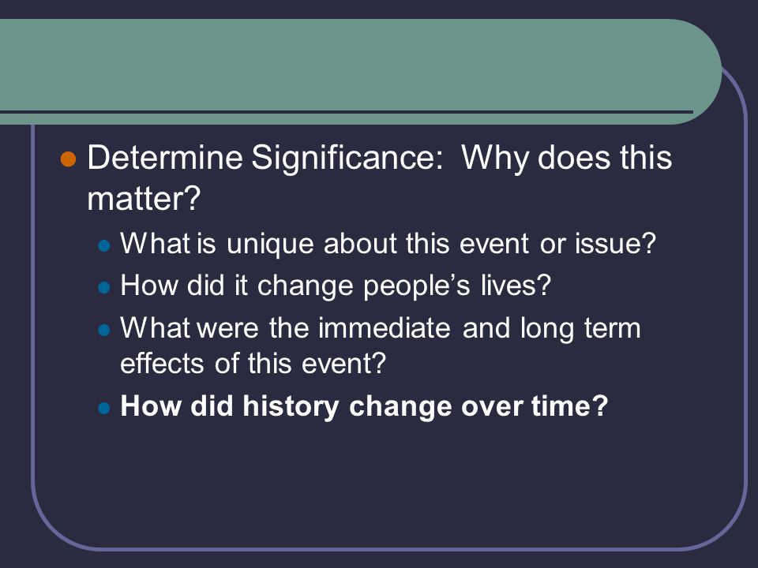Click 'How did it change people's lives?'
This screenshot has height=568, width=758.
coord(336,286)
